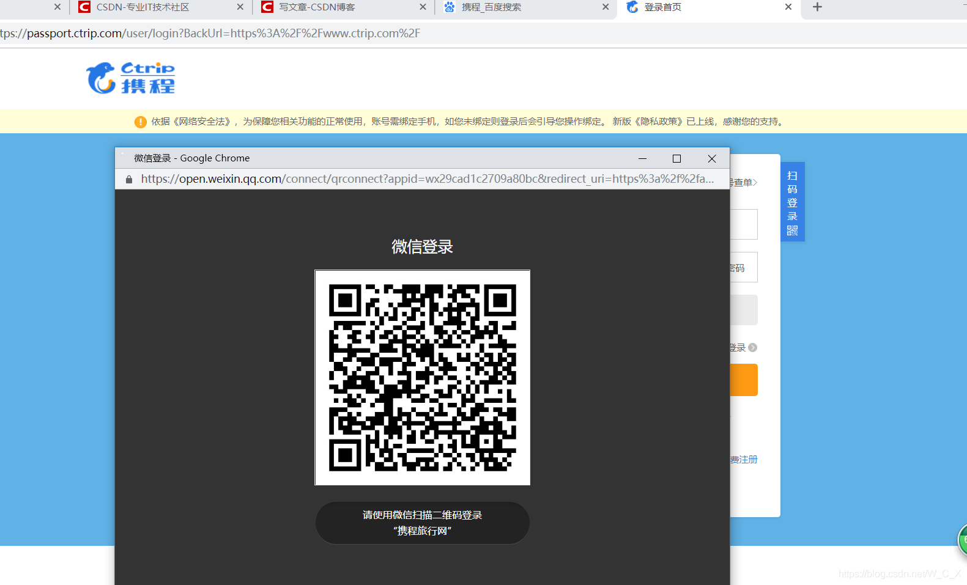Click the orange warning icon in notice banner
Image resolution: width=967 pixels, height=585 pixels.
[140, 122]
